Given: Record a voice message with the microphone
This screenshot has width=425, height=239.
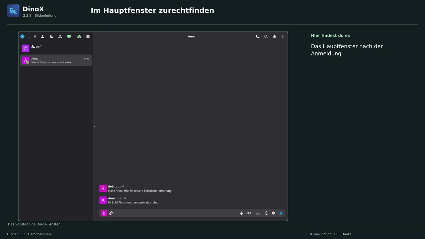Looking at the screenshot, I should pyautogui.click(x=241, y=213).
